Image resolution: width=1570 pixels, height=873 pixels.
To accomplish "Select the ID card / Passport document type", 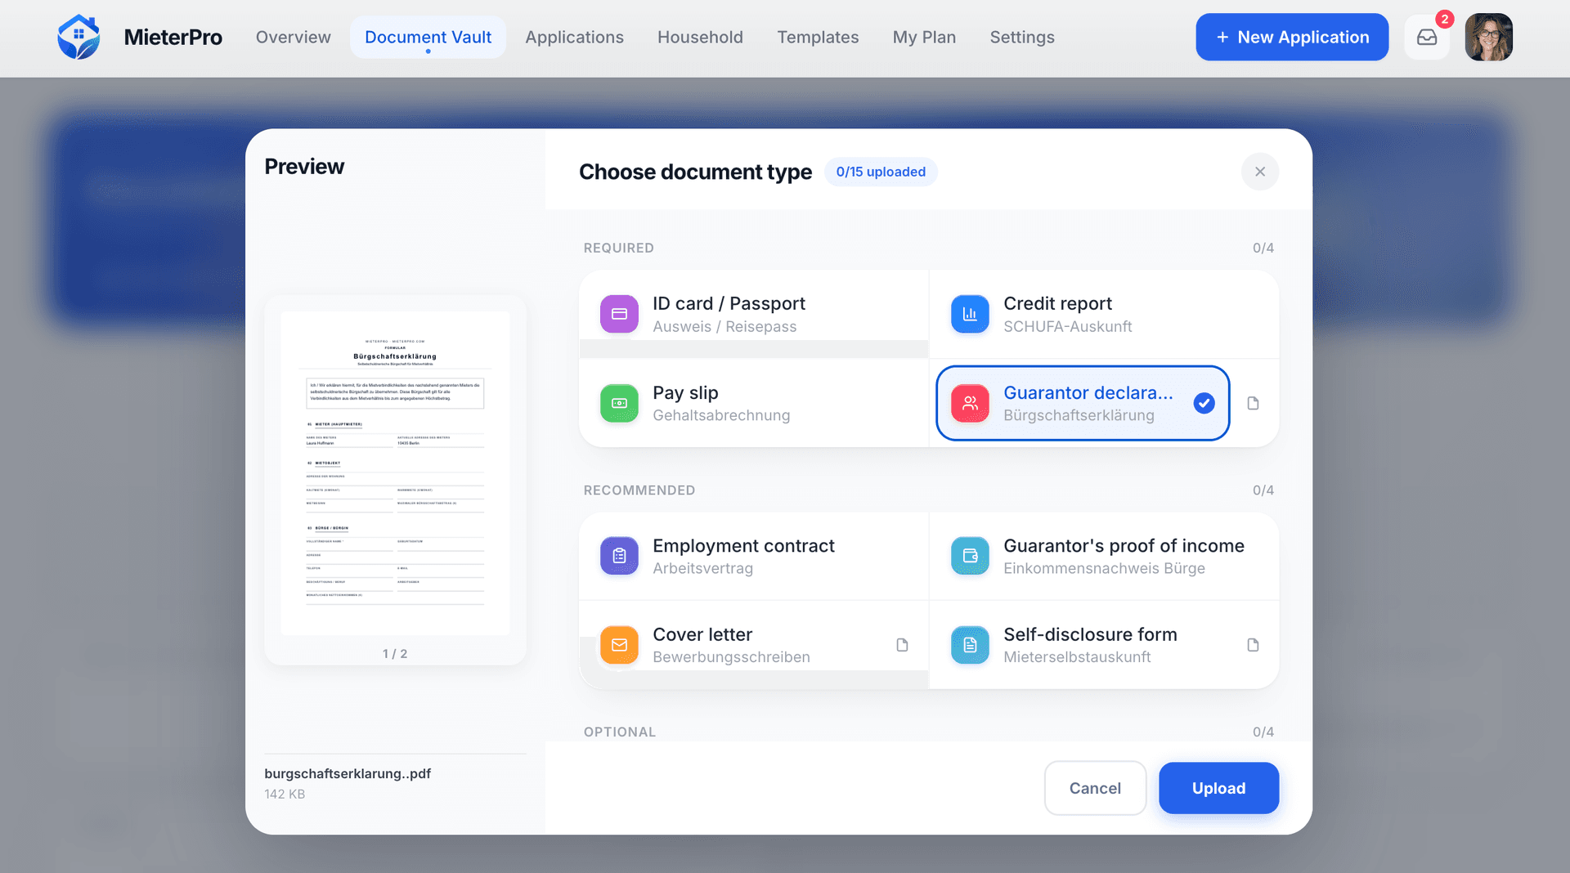I will click(x=753, y=314).
